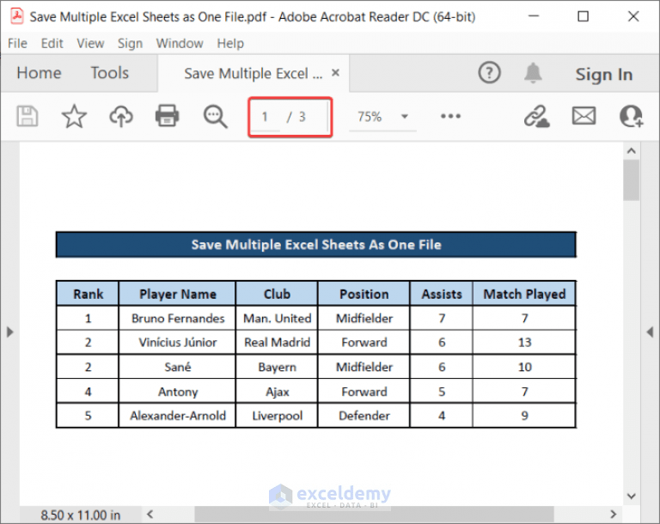Click the Club column header
This screenshot has height=524, width=660.
tap(277, 294)
